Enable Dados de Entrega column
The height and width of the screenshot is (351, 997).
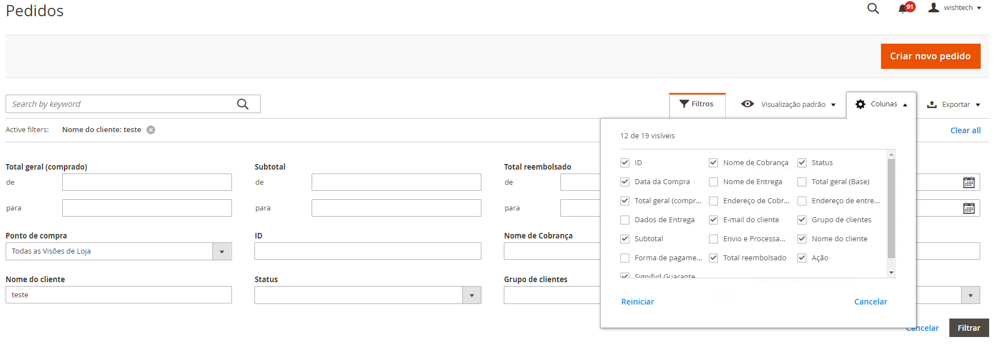pyautogui.click(x=625, y=220)
